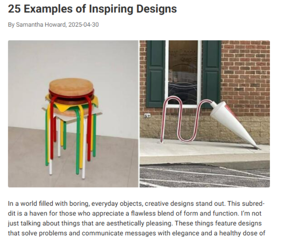Click the publish date 2025-04-30

pos(83,24)
